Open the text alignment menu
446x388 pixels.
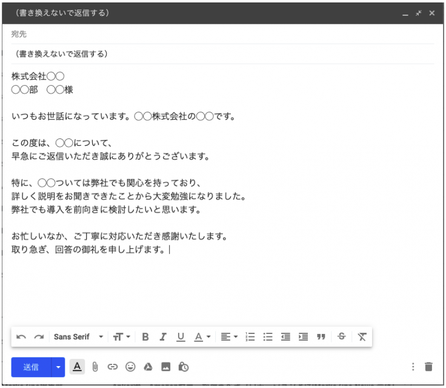click(228, 336)
